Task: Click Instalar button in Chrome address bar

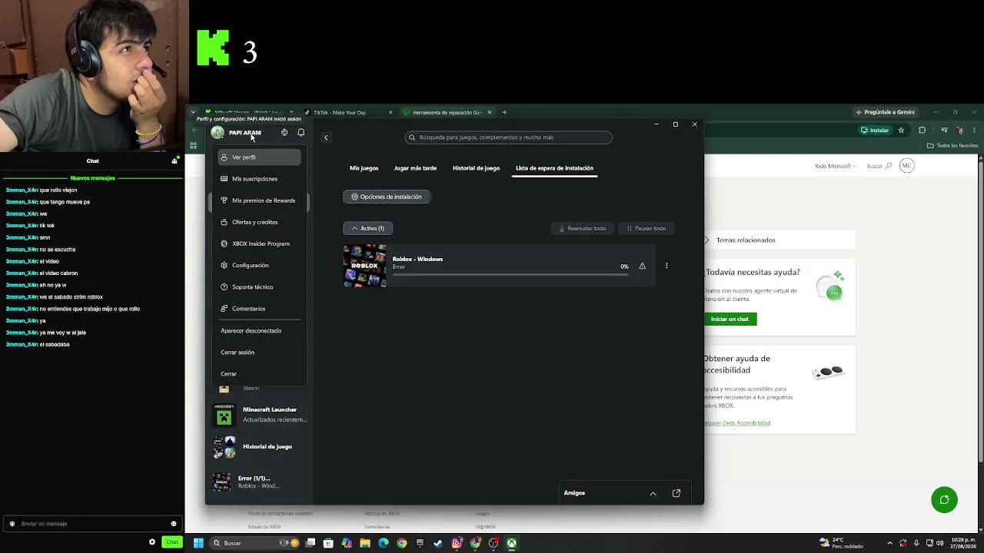Action: coord(875,131)
